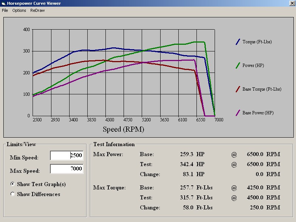Click the red Base Torque legend icon
This screenshot has width=296, height=222.
238,89
